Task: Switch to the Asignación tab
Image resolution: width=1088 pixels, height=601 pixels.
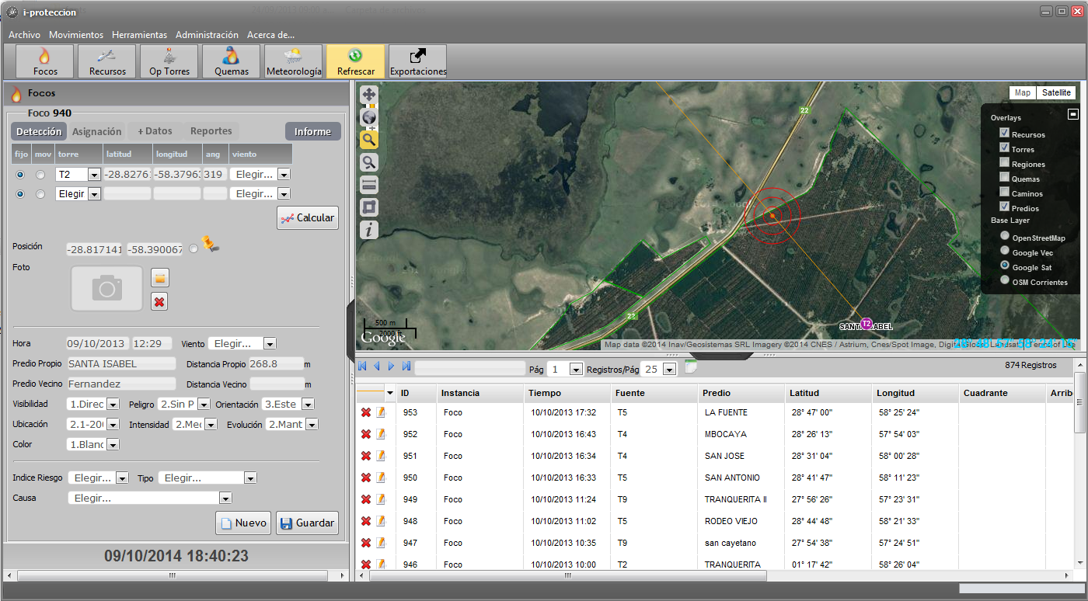Action: pyautogui.click(x=97, y=131)
